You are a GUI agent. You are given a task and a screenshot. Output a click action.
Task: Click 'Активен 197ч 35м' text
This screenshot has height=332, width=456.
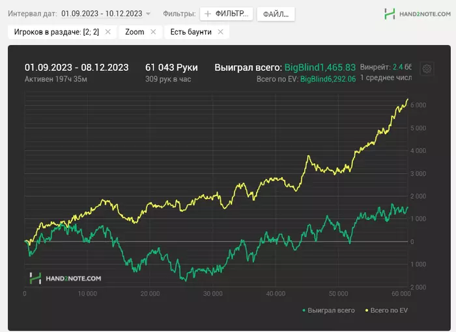coord(56,79)
